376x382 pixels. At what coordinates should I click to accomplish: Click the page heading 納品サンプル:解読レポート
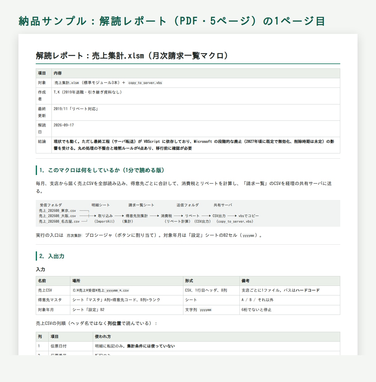[x=172, y=21]
